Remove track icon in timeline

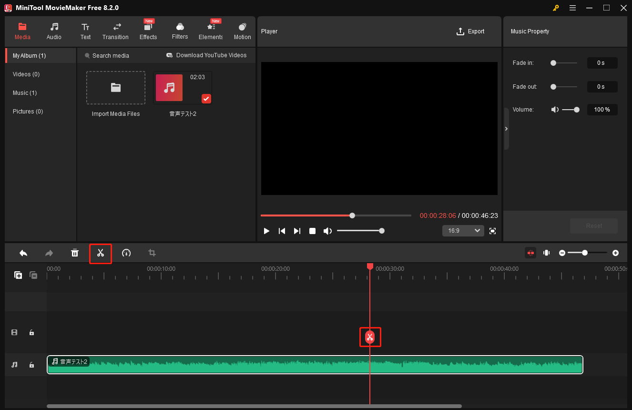pyautogui.click(x=33, y=275)
